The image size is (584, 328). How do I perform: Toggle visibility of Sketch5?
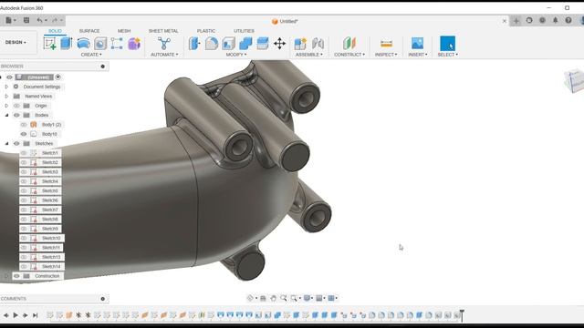pyautogui.click(x=24, y=190)
